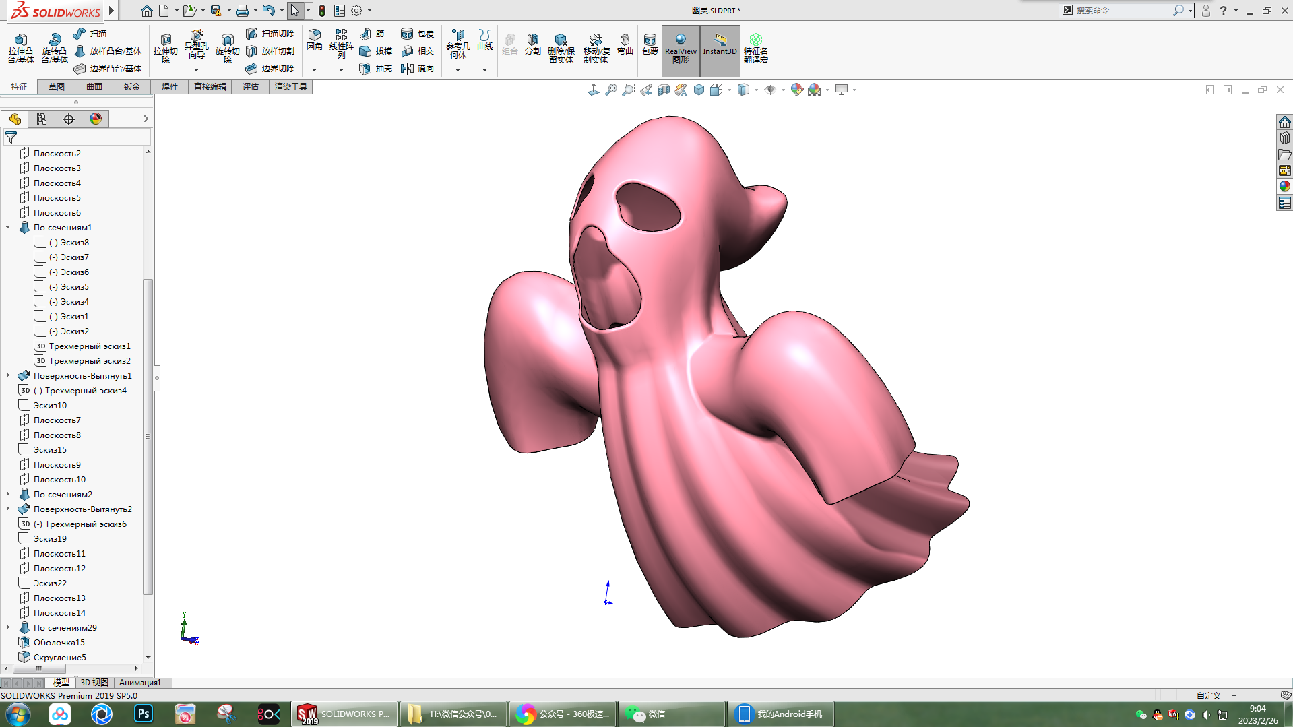Select the Extruded Boss/Base tool 拉伸凸台/基体
Screen dimensions: 1293x727
21,49
